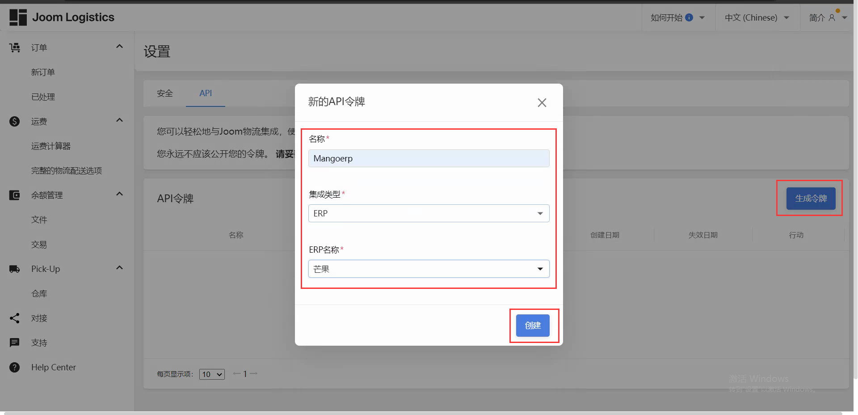Click the user profile icon near 简介
This screenshot has height=415, width=858.
832,17
